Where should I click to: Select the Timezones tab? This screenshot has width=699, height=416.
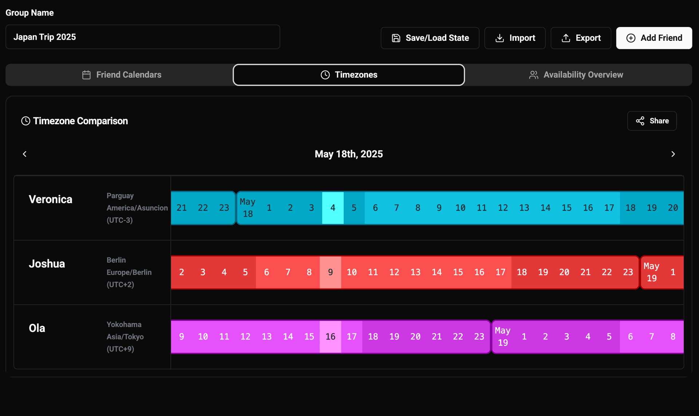(x=349, y=75)
